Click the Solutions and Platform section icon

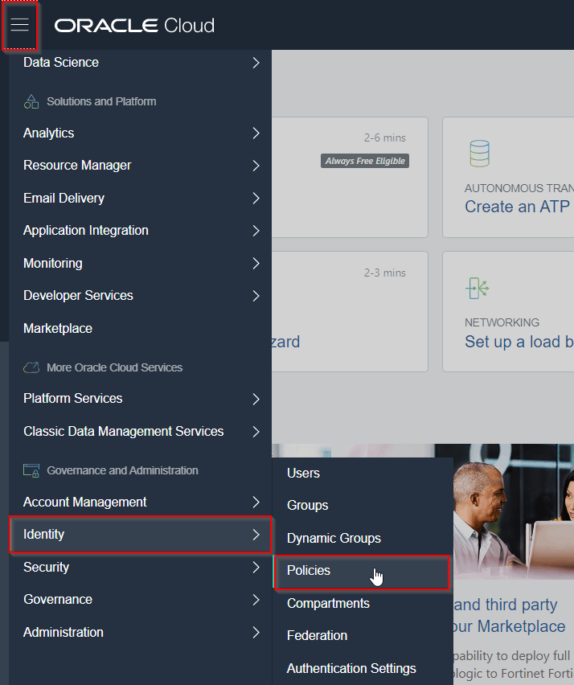click(33, 100)
